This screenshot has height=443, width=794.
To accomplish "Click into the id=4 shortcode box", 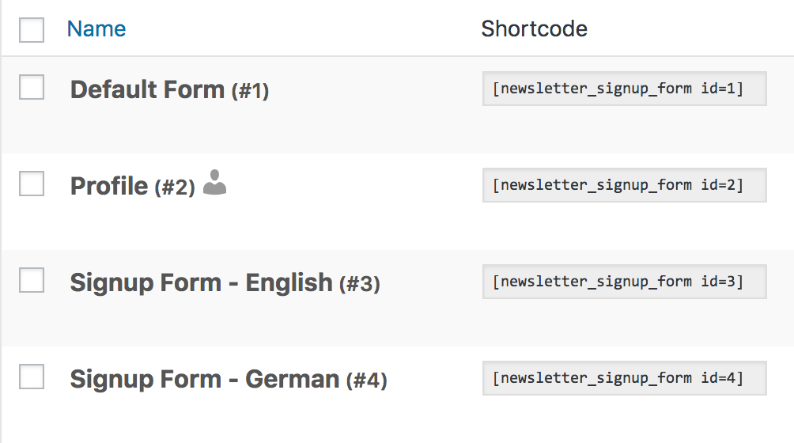I will tap(624, 378).
